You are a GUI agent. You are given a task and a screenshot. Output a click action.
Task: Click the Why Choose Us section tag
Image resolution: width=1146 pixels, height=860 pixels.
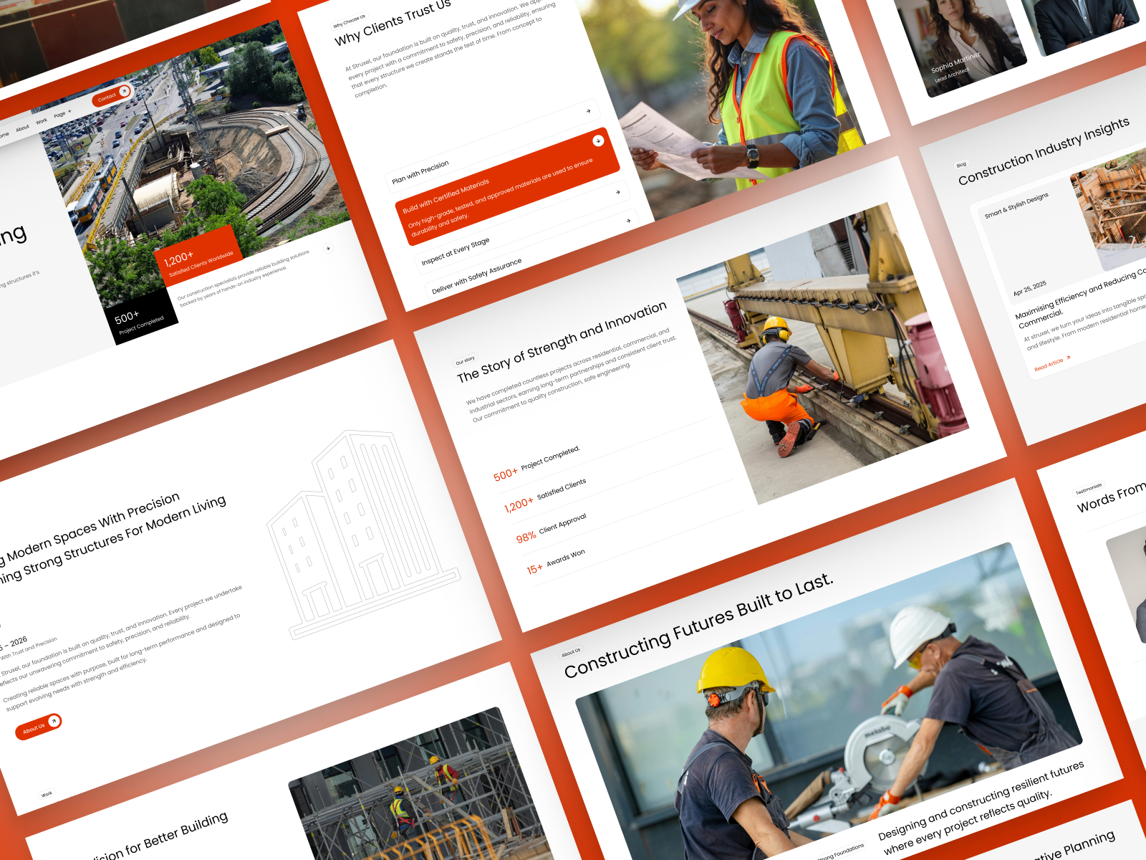coord(349,21)
